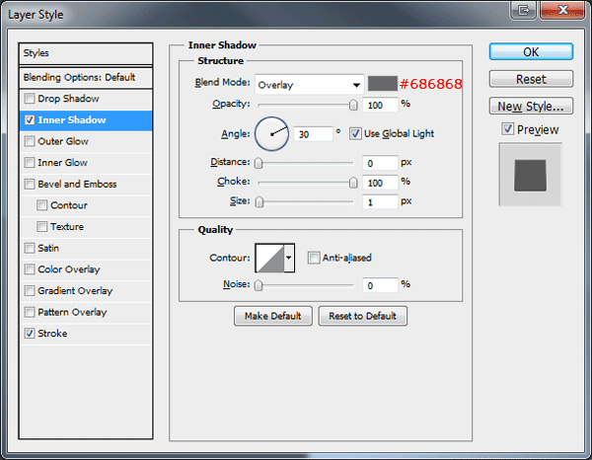Select the Bevel and Emboss label
Screen dimensions: 592x460
pyautogui.click(x=77, y=184)
